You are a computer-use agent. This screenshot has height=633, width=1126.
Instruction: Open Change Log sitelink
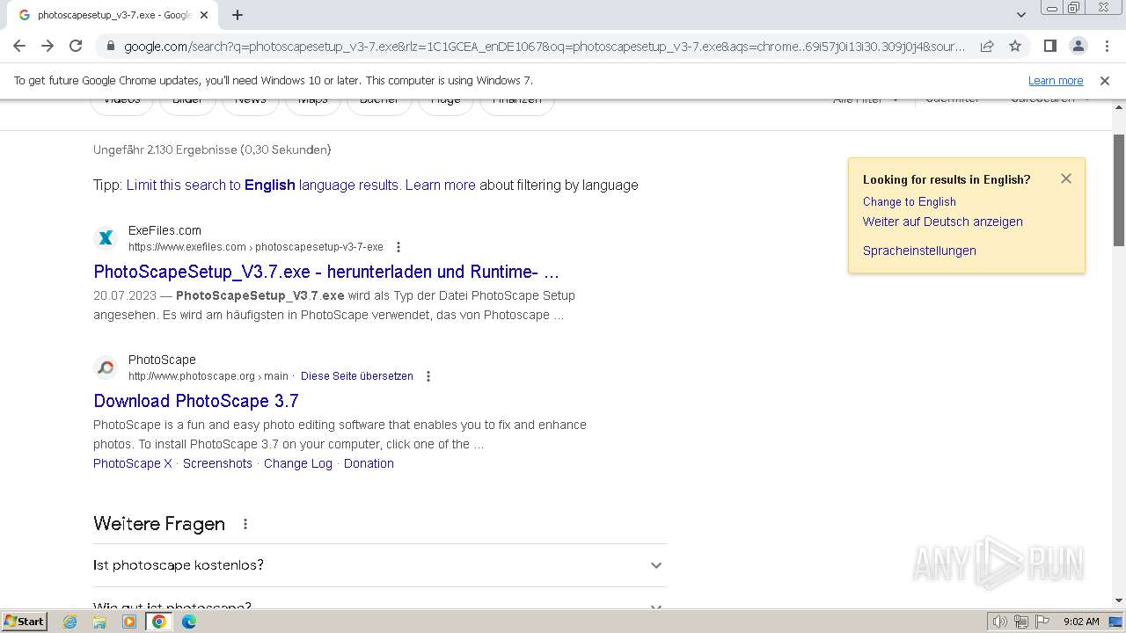tap(298, 463)
